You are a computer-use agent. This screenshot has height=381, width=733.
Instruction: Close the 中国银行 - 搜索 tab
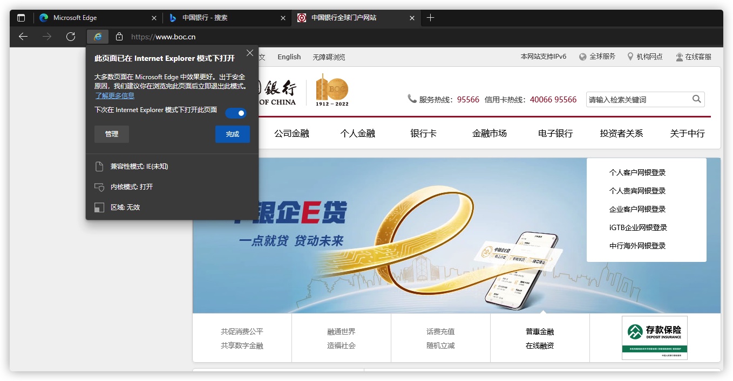pyautogui.click(x=283, y=18)
